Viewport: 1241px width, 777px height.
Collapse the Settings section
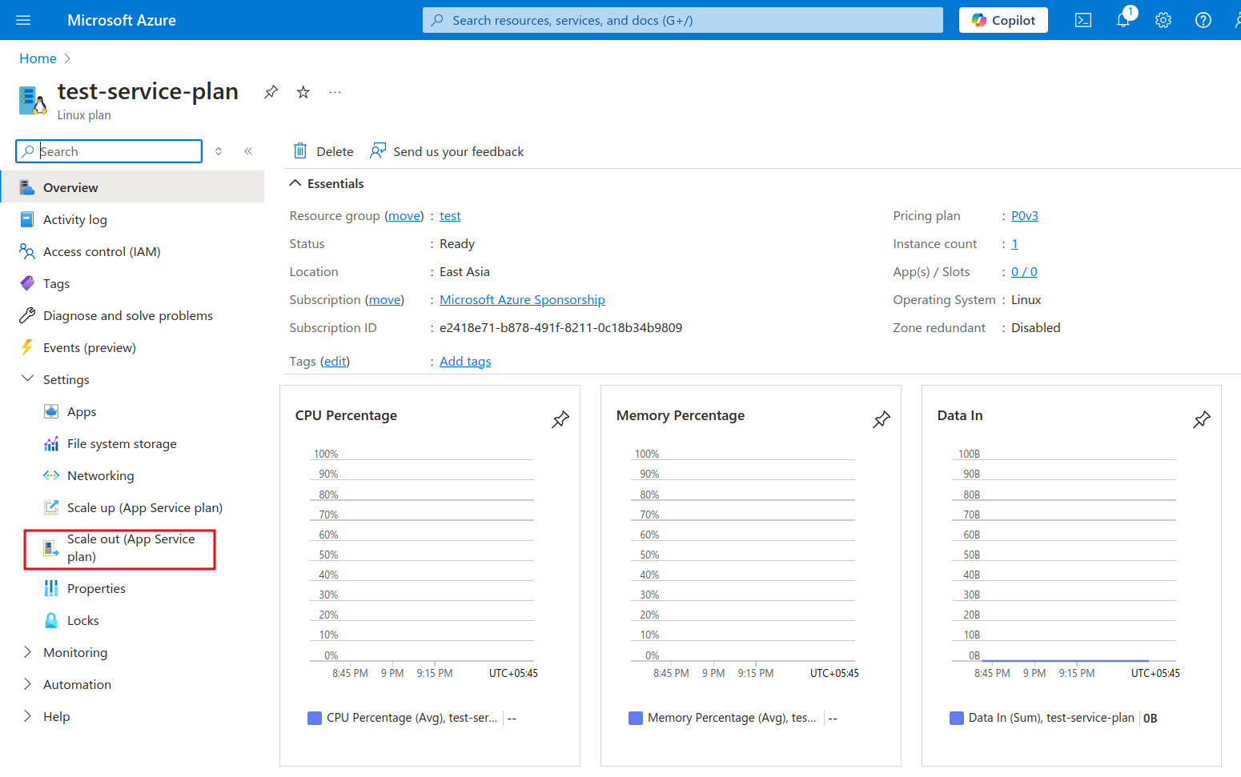click(x=27, y=378)
